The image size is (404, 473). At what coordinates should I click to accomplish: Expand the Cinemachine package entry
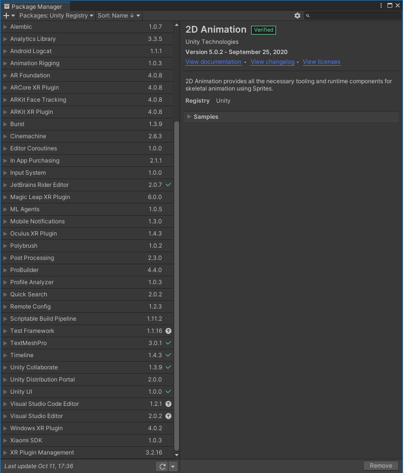click(5, 136)
